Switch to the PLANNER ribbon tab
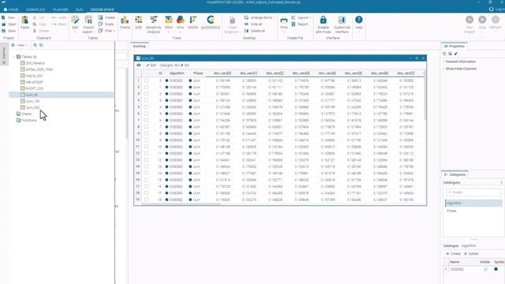 tap(60, 9)
